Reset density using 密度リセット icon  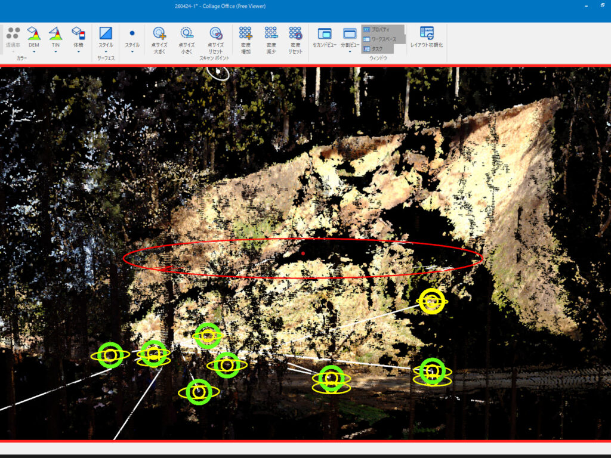point(295,34)
